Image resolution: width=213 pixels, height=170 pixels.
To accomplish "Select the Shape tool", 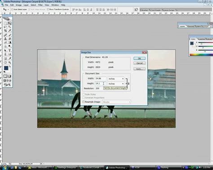I will (9, 54).
